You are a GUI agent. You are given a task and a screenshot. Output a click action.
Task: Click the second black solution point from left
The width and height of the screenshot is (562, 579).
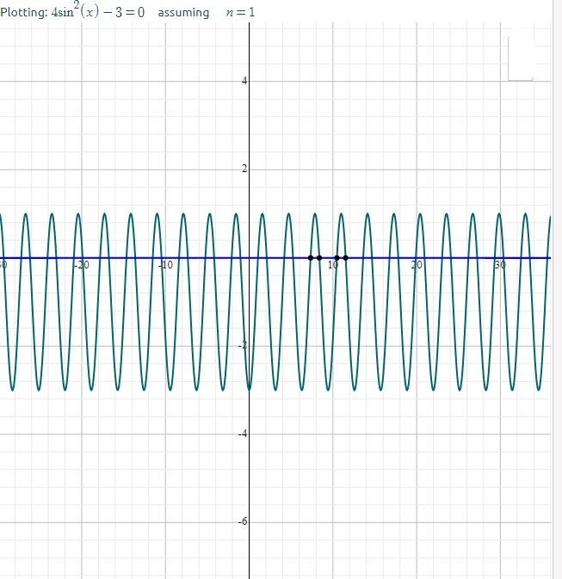319,257
